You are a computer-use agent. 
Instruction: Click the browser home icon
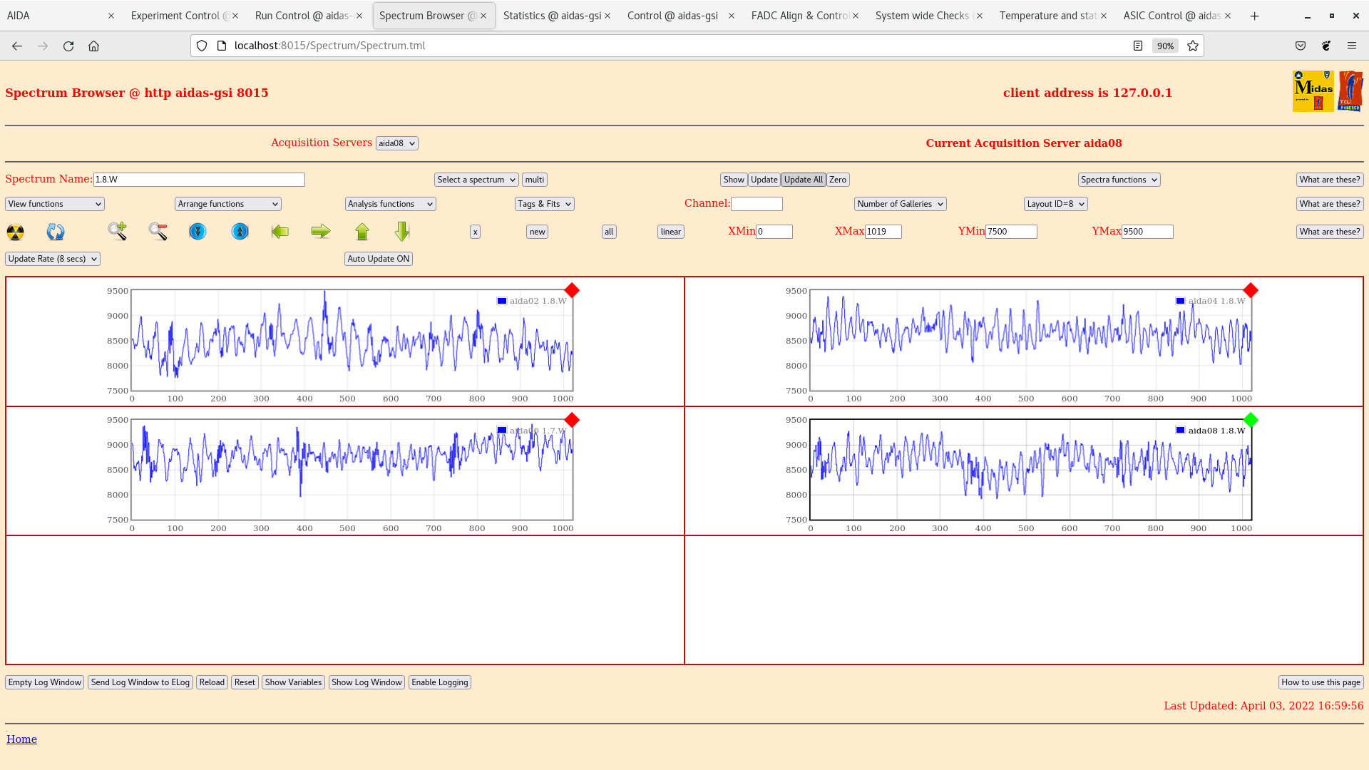pyautogui.click(x=93, y=46)
